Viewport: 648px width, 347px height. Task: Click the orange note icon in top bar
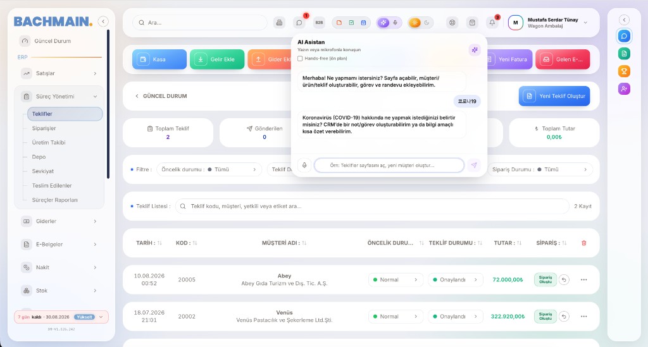pos(339,23)
